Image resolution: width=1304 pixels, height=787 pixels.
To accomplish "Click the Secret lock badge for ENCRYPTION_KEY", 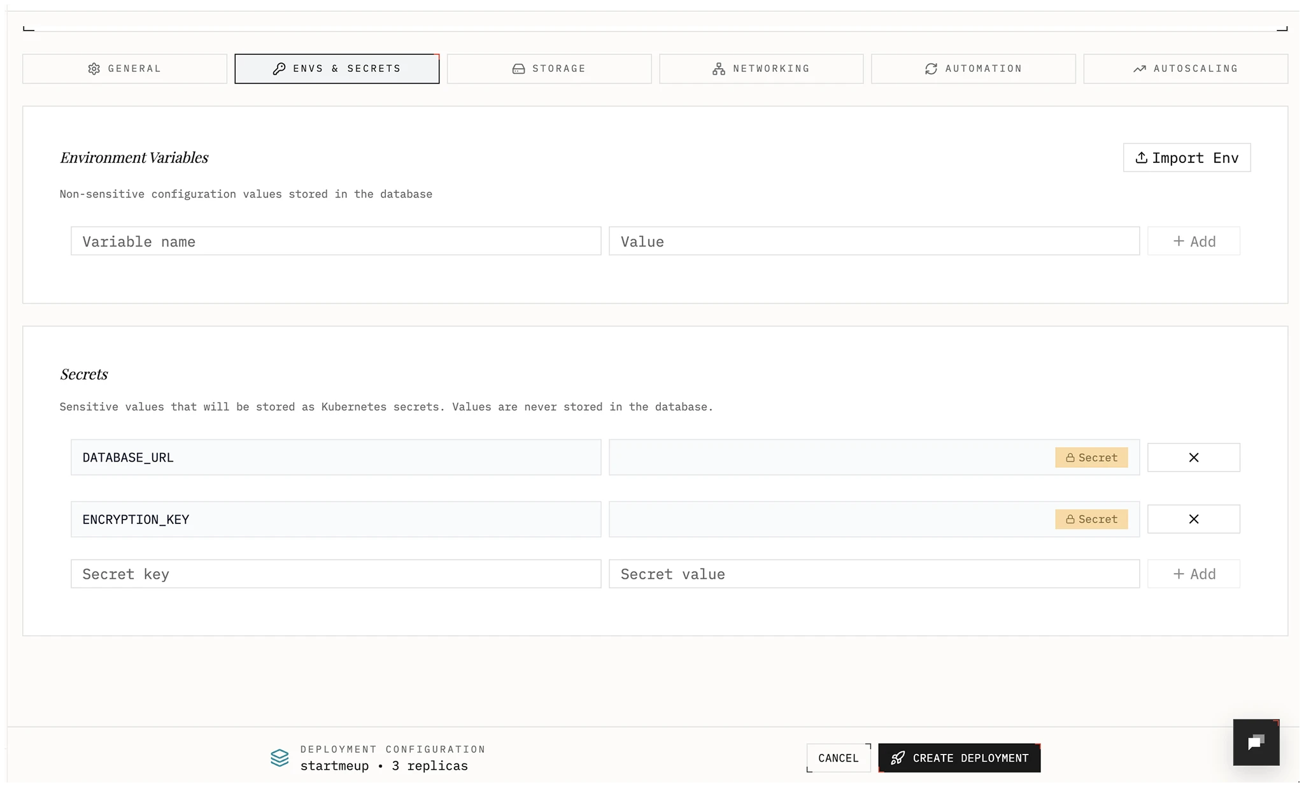I will [1091, 520].
